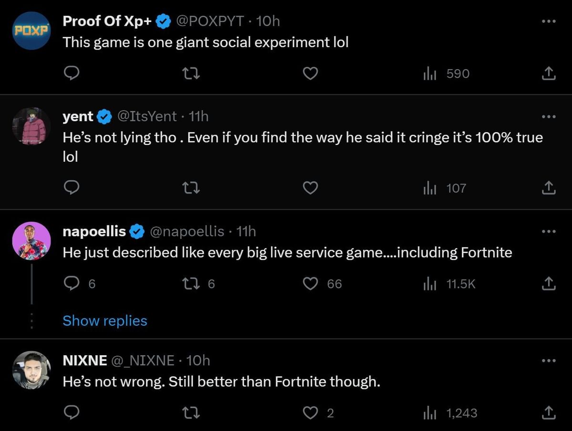Like napoellis's reply
Image resolution: width=572 pixels, height=431 pixels.
(310, 284)
